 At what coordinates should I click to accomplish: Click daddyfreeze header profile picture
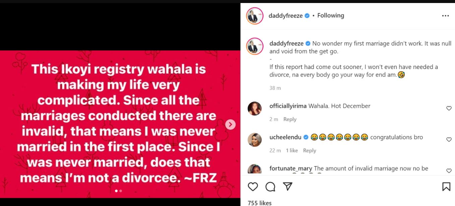pyautogui.click(x=255, y=16)
